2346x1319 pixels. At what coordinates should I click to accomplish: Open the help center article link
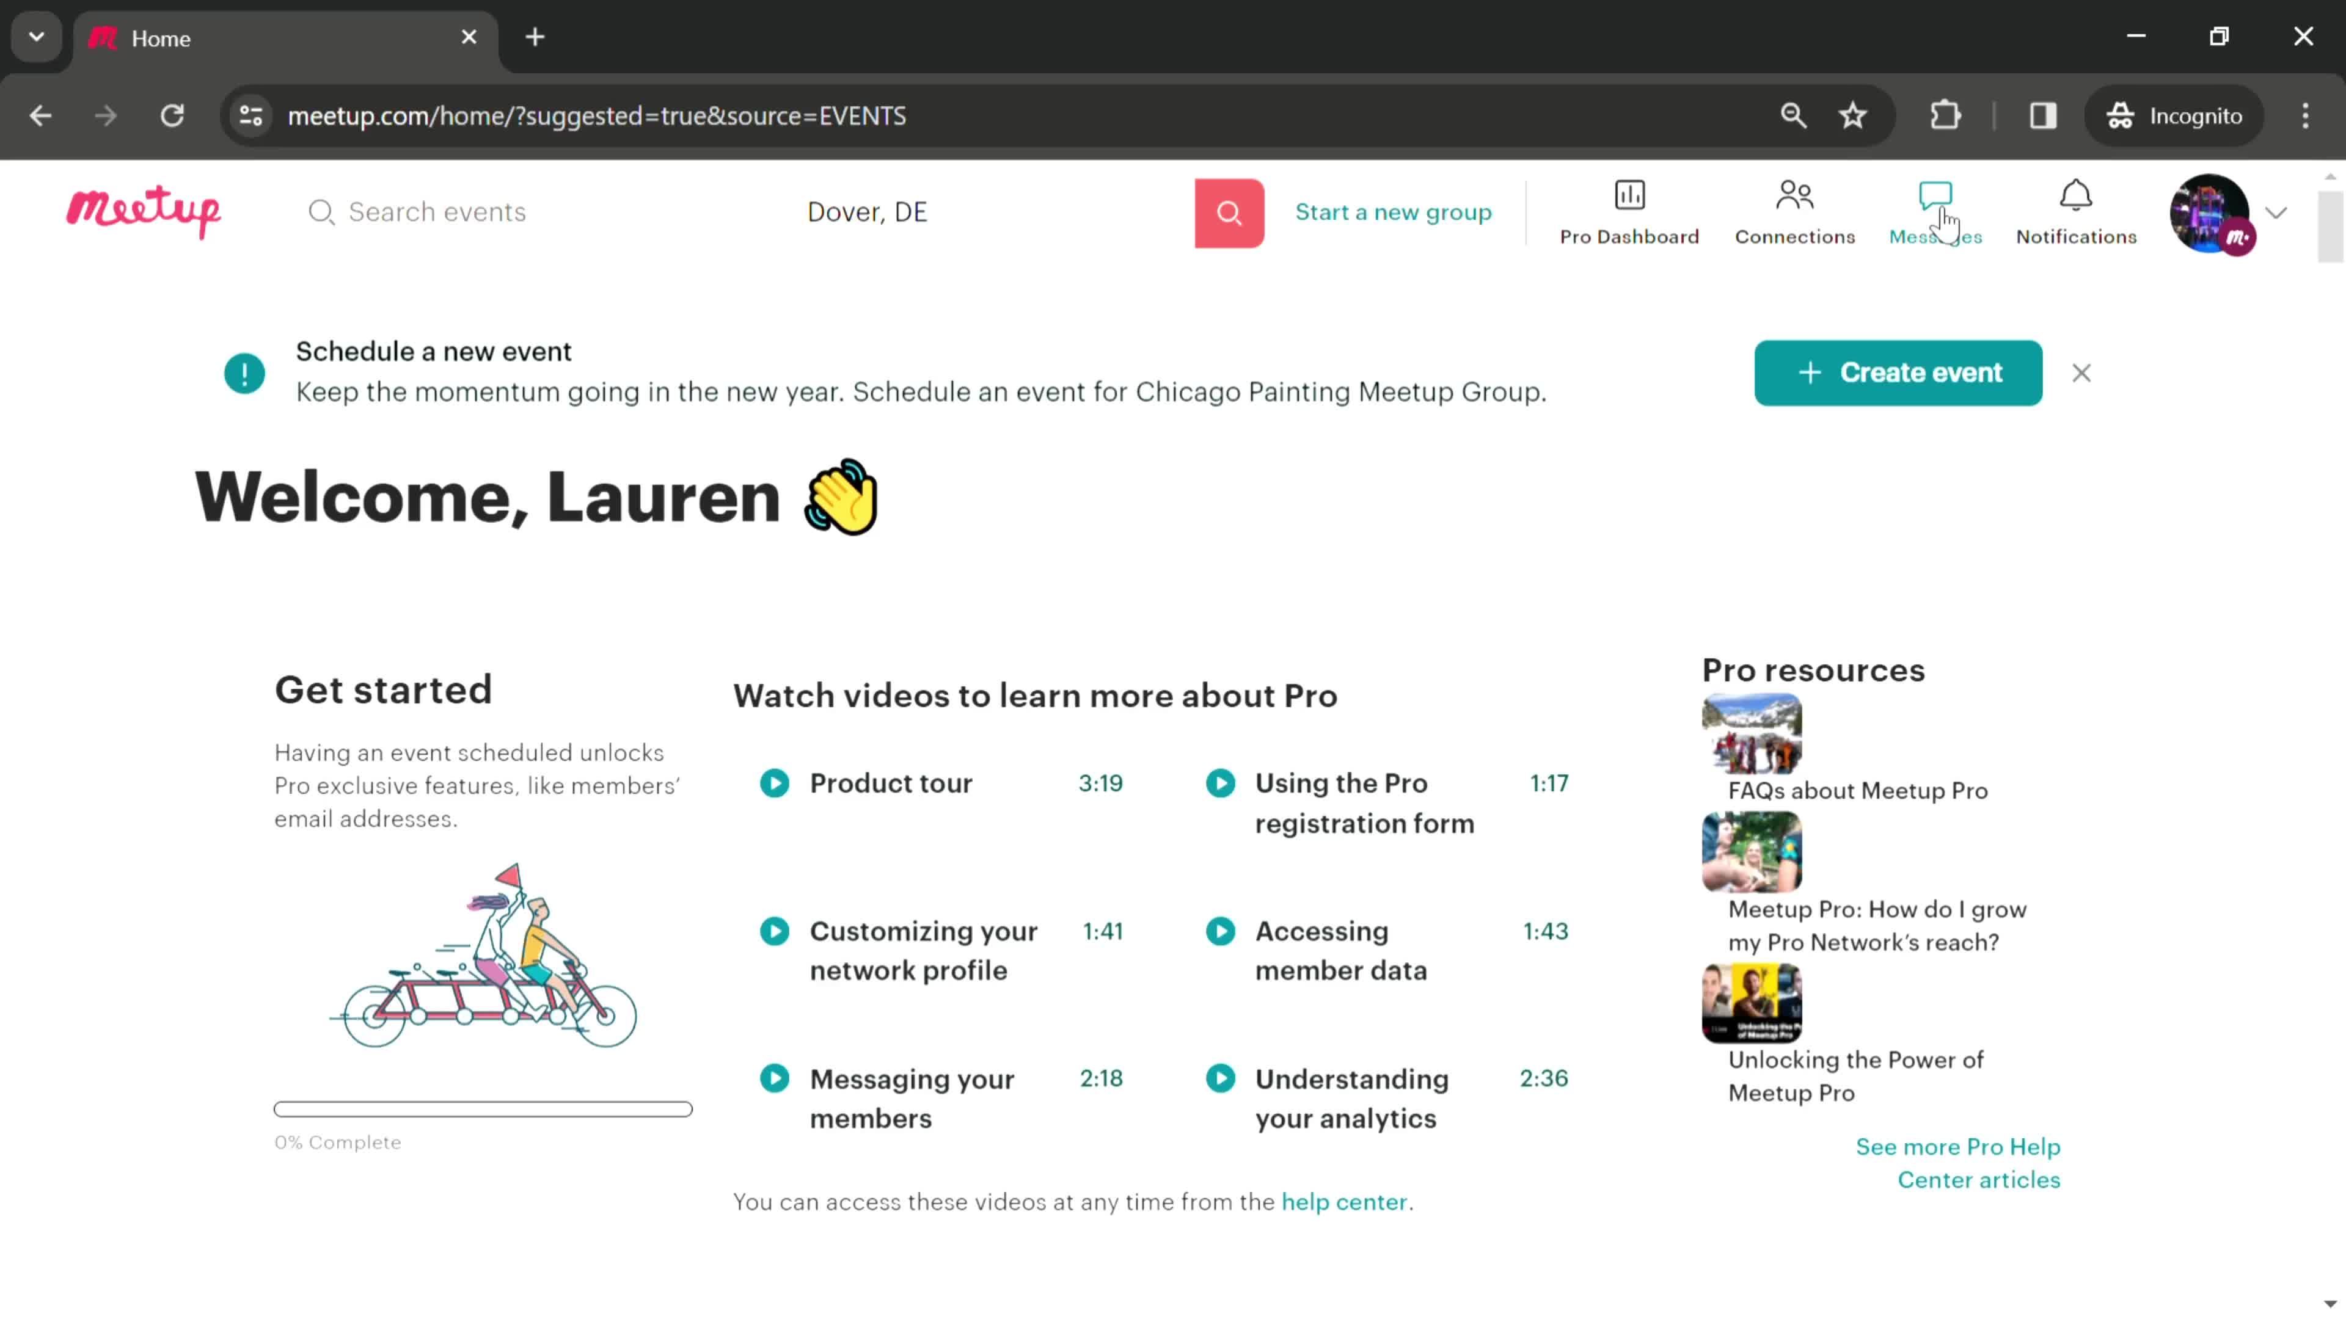click(x=1344, y=1200)
